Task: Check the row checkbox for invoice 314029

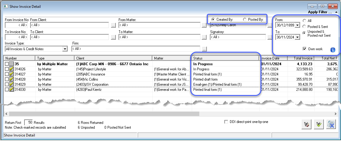Action: [7, 84]
